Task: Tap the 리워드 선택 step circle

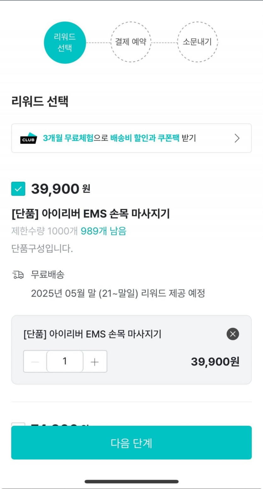Action: coord(65,42)
